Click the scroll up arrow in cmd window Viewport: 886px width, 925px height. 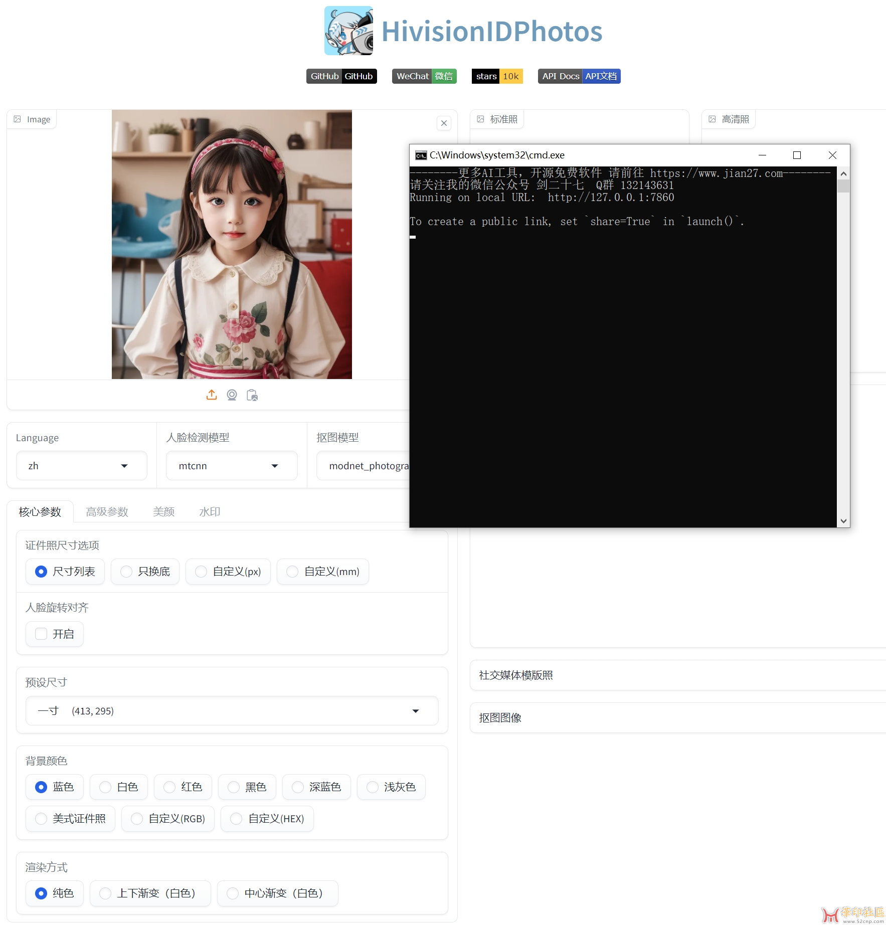pos(843,173)
